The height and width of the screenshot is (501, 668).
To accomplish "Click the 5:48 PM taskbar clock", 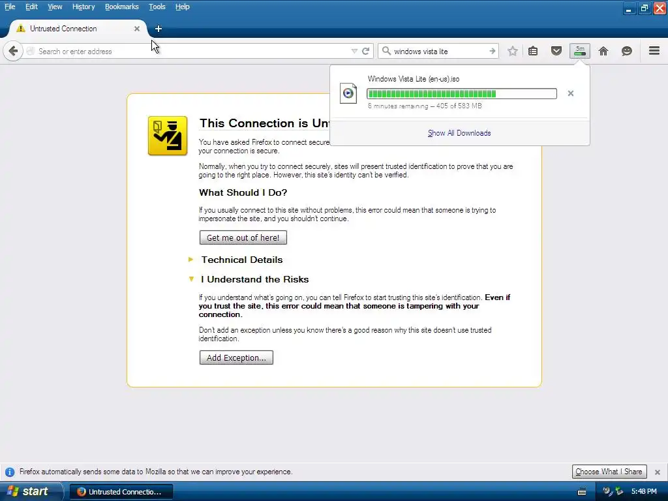I will [644, 492].
